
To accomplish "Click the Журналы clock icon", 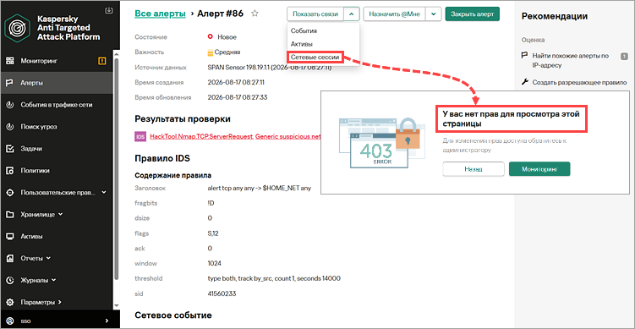I will click(10, 280).
